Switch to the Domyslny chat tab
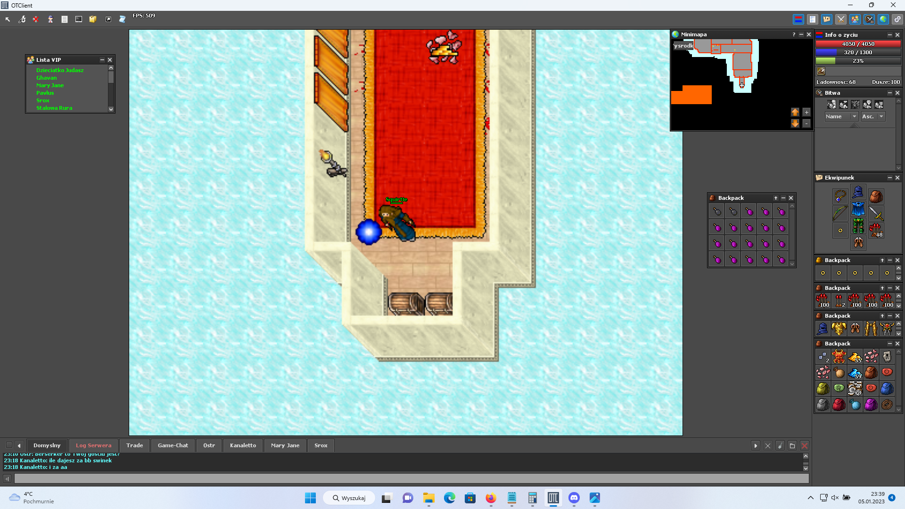Image resolution: width=905 pixels, height=509 pixels. coord(47,445)
